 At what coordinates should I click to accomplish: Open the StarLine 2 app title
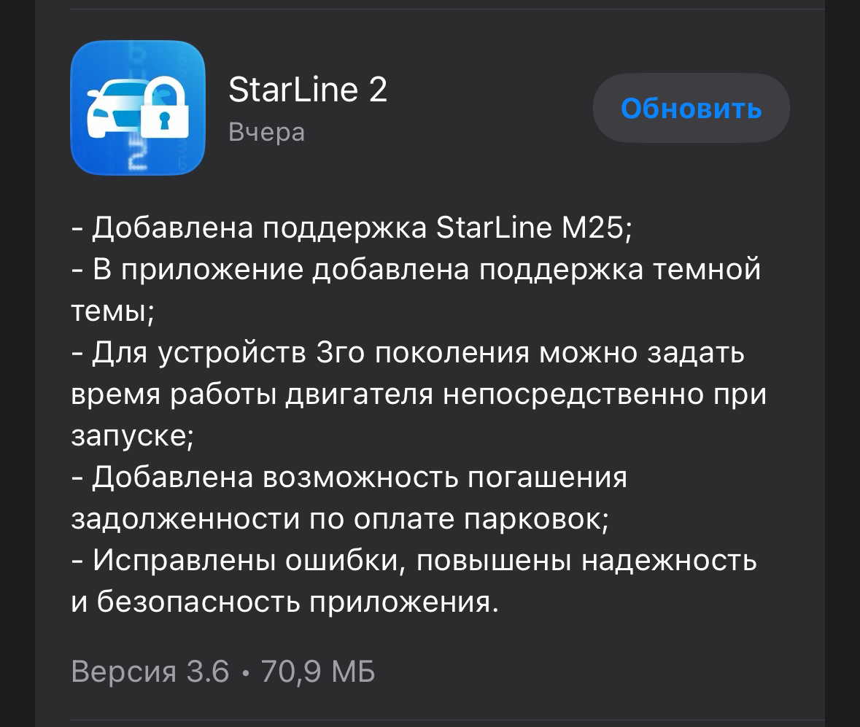click(308, 90)
